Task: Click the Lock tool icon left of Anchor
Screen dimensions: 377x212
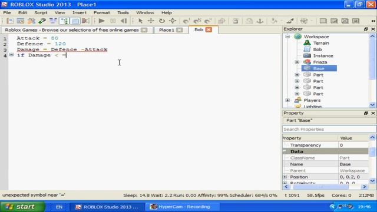Action: coord(249,21)
